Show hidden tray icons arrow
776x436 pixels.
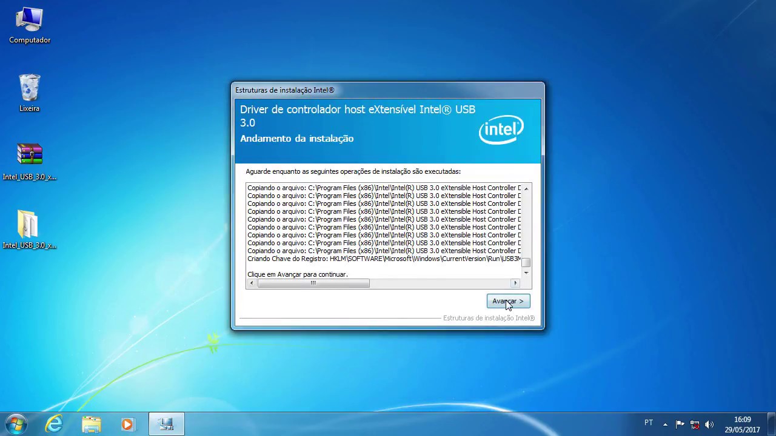click(x=665, y=424)
